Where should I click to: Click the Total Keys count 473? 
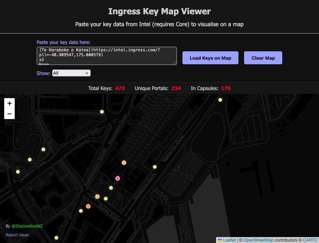pos(120,88)
